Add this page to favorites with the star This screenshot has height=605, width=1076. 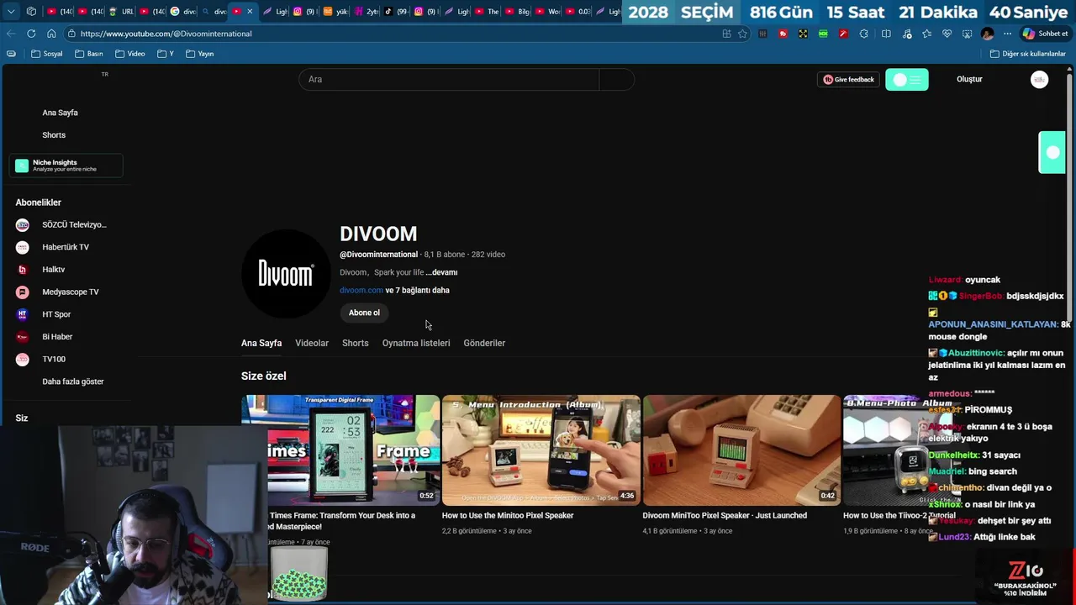click(742, 34)
